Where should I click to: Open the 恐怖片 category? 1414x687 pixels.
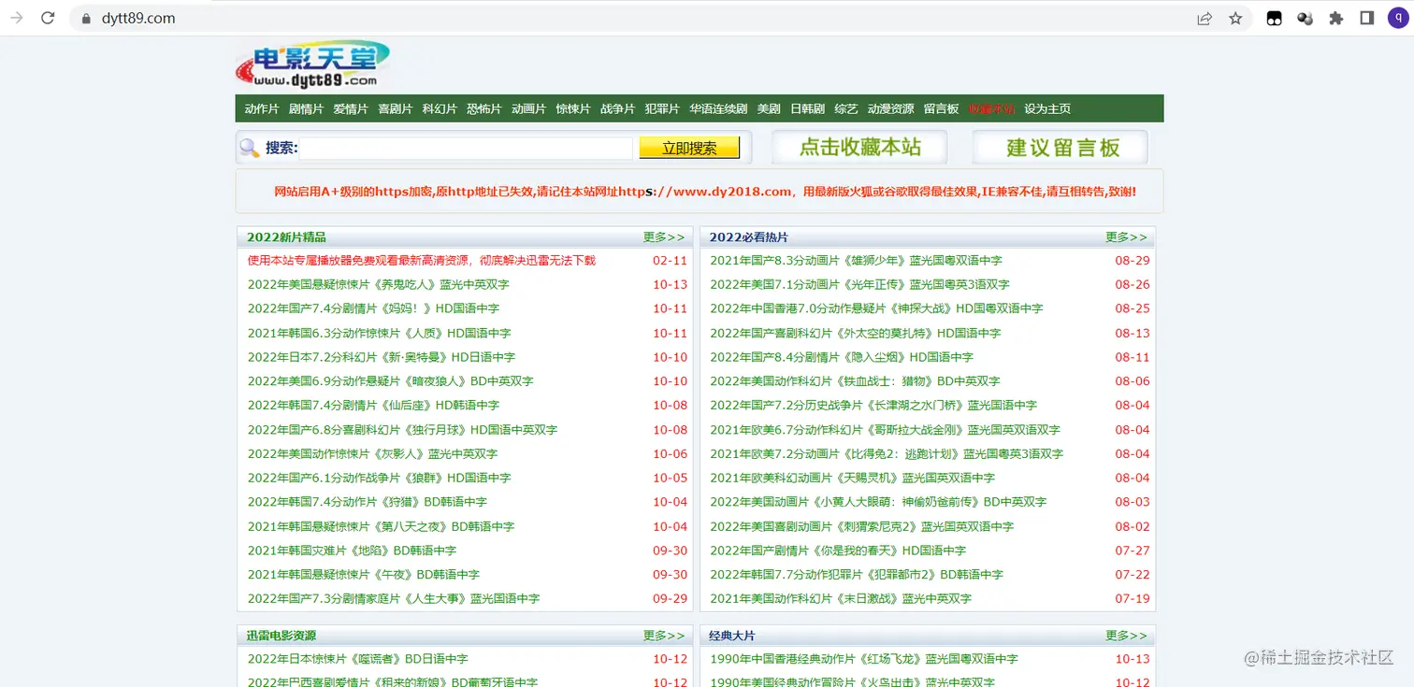tap(484, 108)
